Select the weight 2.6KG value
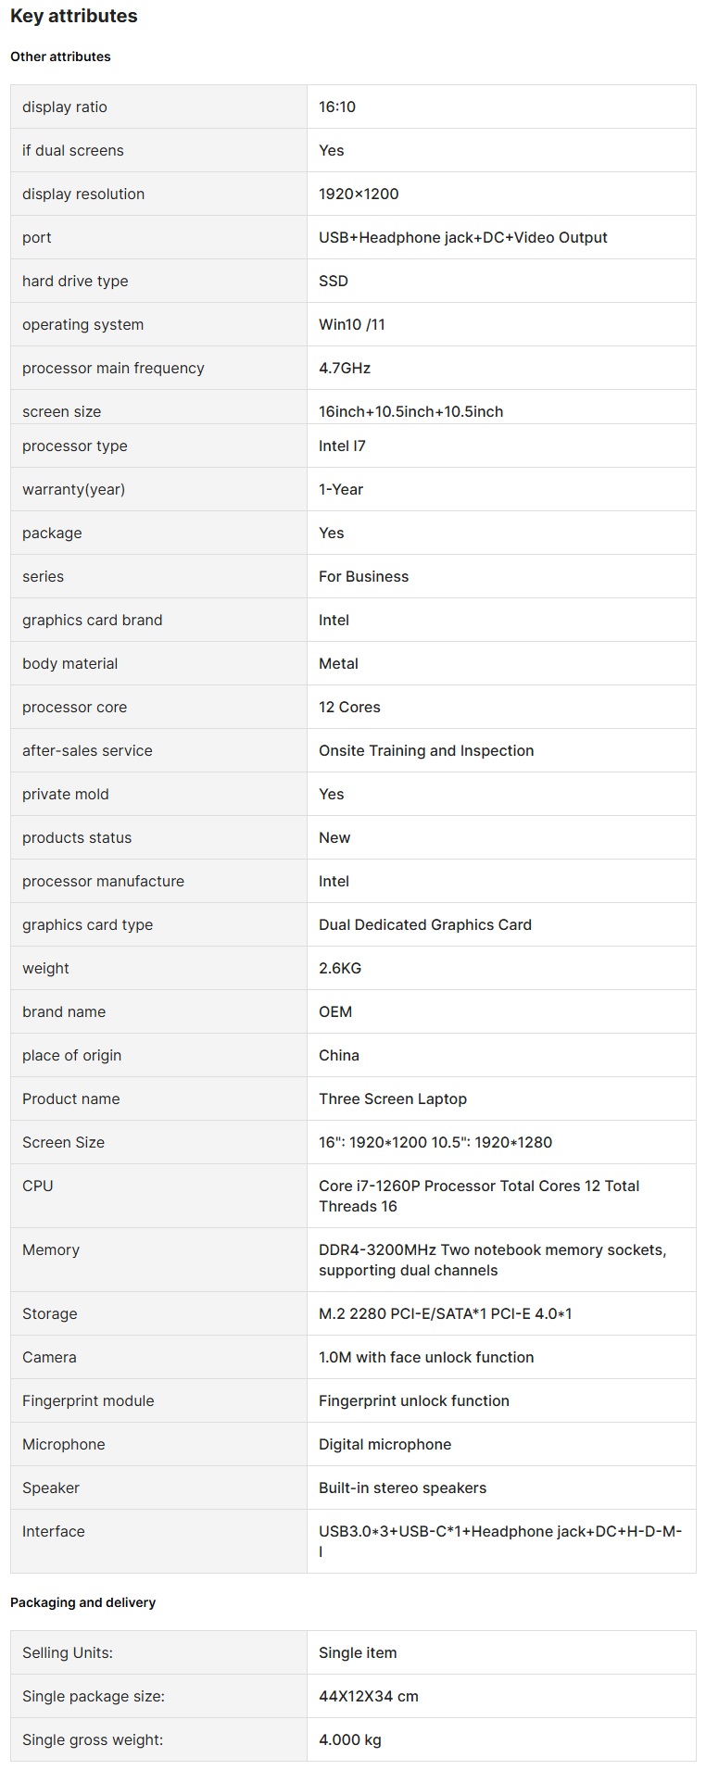Screen dimensions: 706x1770 [x=339, y=968]
